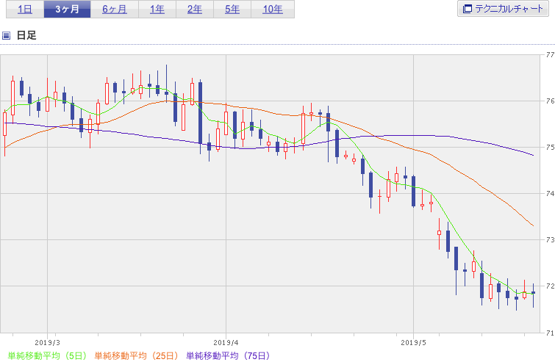Image resolution: width=555 pixels, height=362 pixels.
Task: Switch to the 1日 chart tab
Action: (x=25, y=9)
